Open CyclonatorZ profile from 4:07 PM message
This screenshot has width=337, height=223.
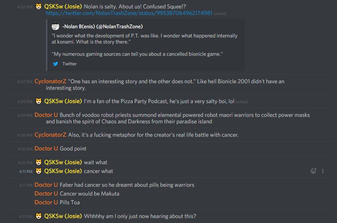click(x=50, y=81)
